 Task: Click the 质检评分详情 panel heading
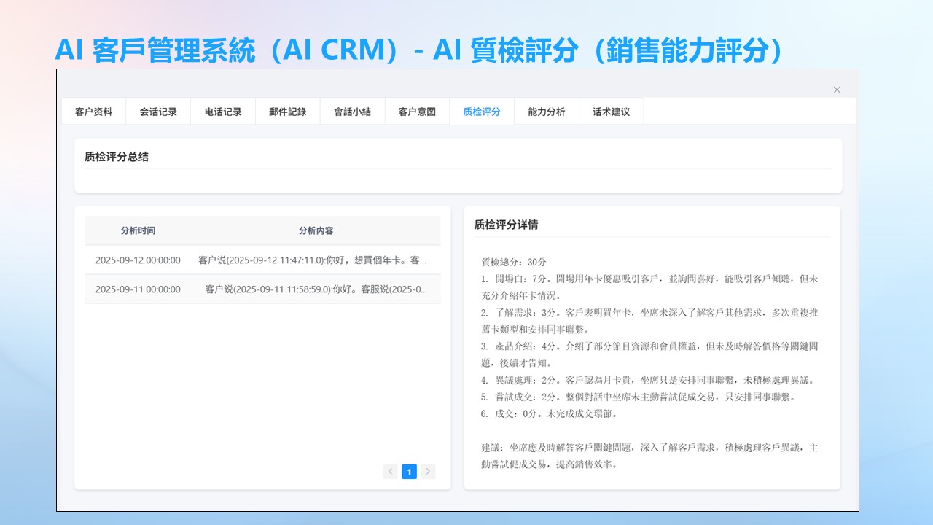tap(506, 225)
